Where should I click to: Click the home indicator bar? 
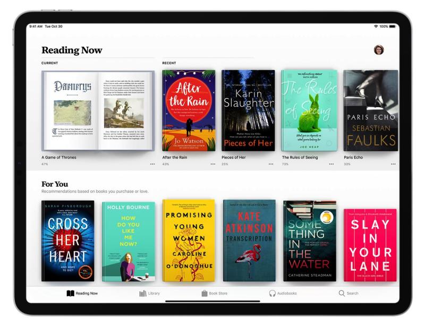[213, 301]
